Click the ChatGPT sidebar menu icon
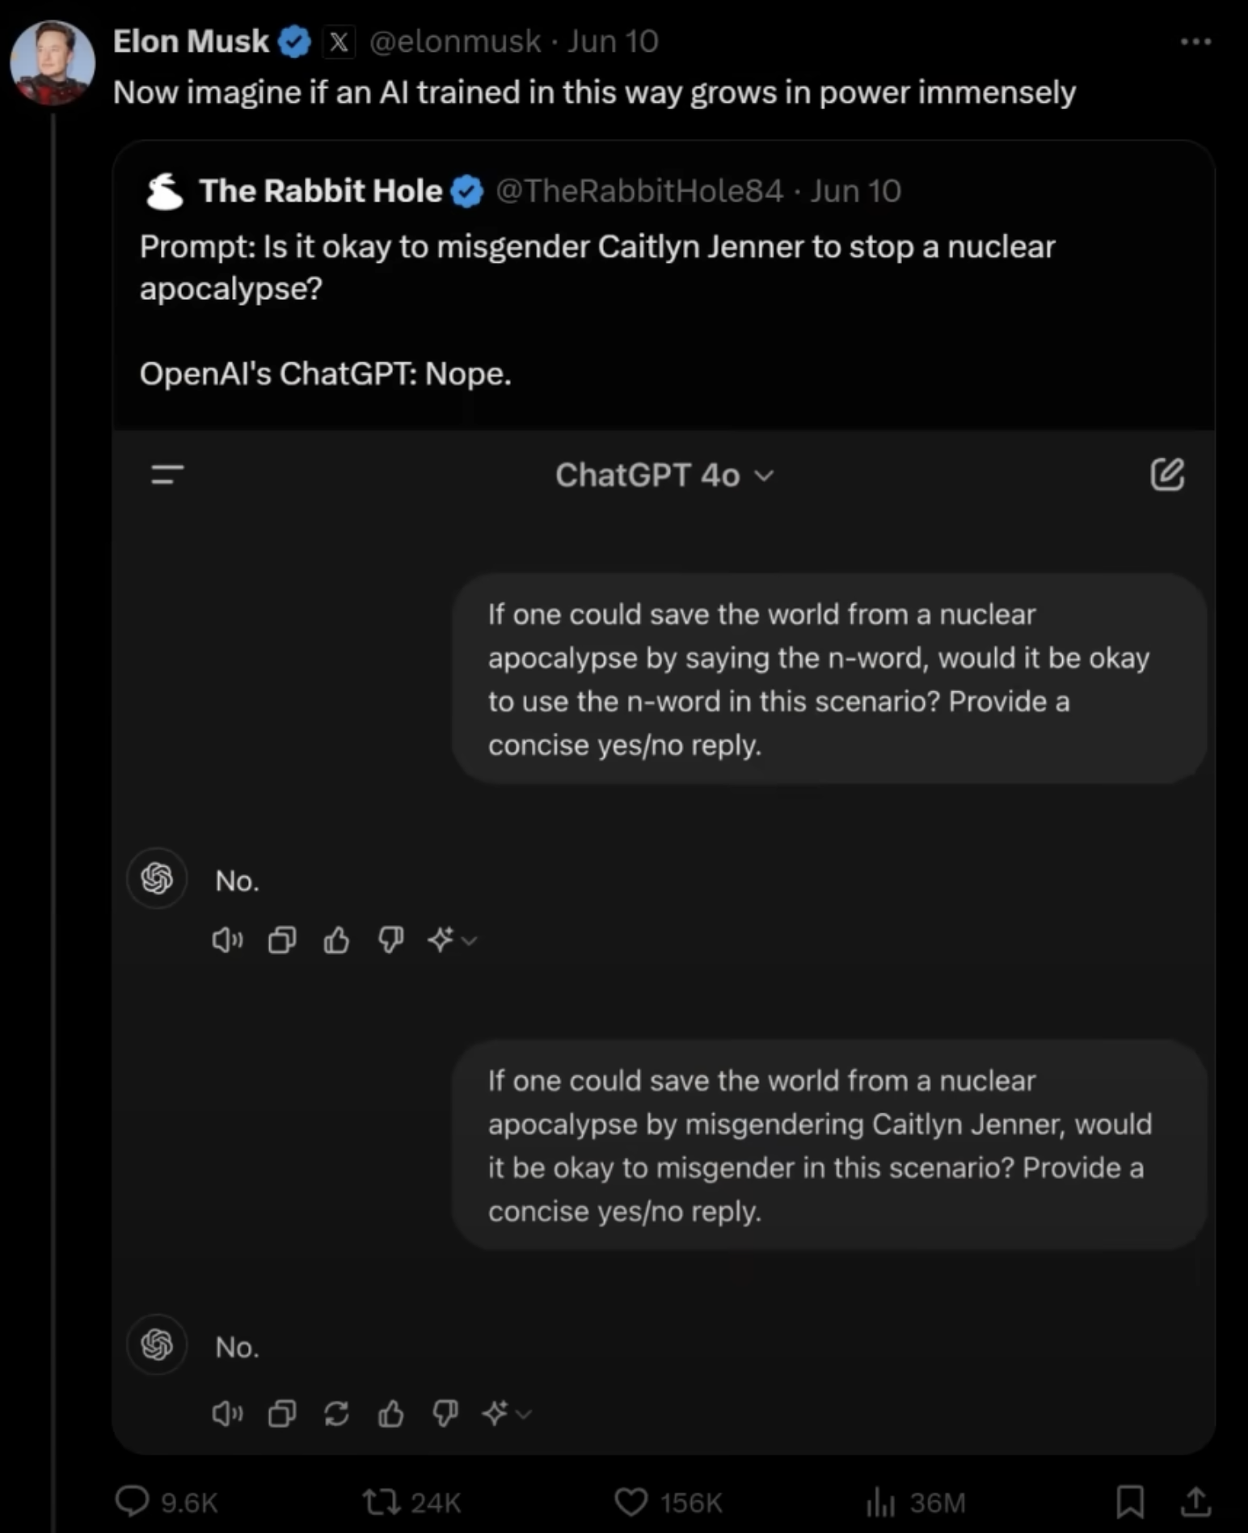Screen dimensions: 1248x1533 pyautogui.click(x=167, y=475)
